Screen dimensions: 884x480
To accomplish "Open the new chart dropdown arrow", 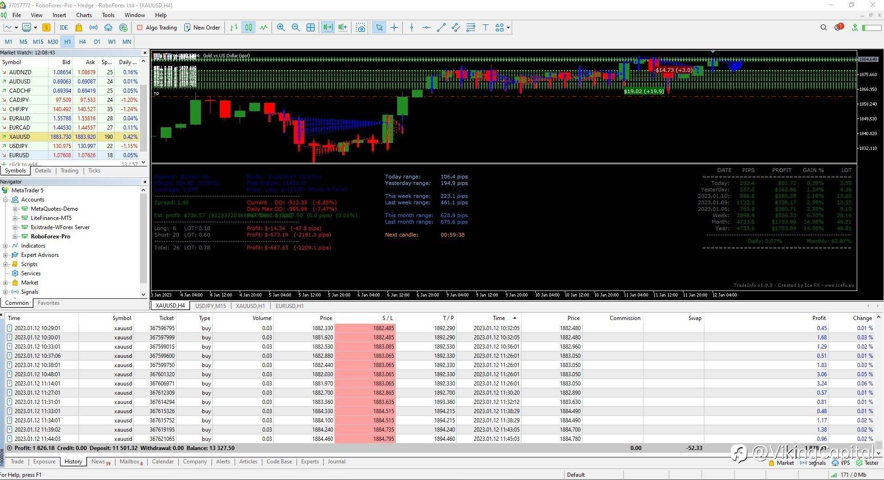I will coord(16,28).
